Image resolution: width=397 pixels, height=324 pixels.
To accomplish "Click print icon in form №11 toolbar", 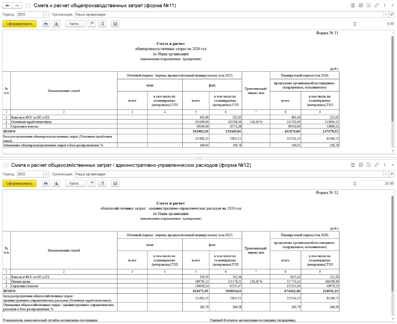I will coord(46,24).
